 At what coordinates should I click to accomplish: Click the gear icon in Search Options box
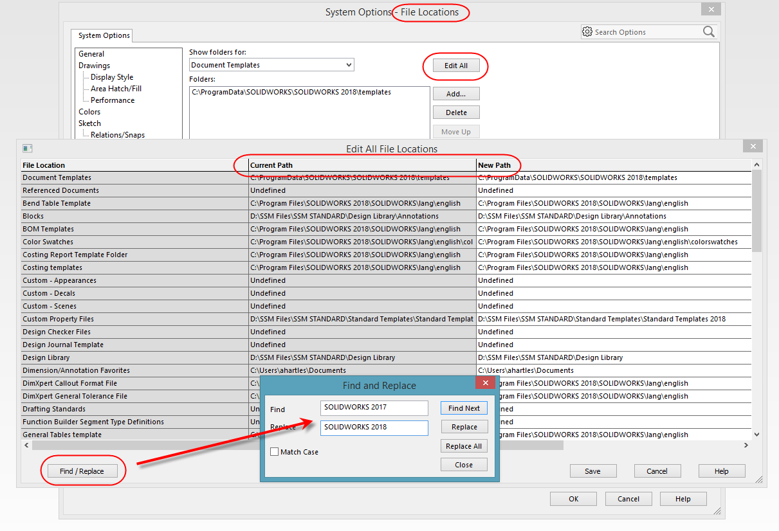click(587, 32)
